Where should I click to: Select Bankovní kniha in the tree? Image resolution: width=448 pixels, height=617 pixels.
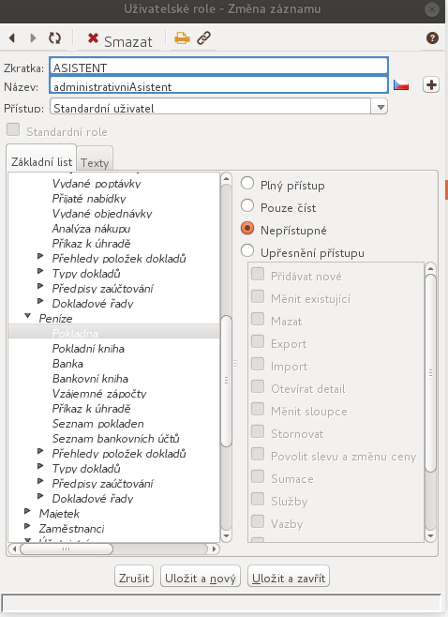[90, 379]
